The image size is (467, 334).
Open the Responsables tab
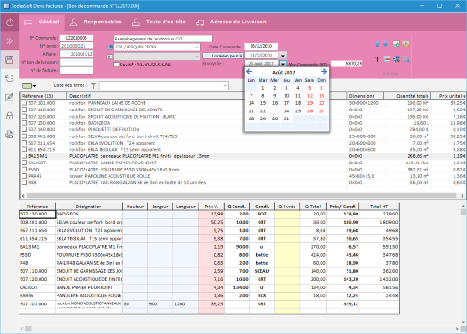coord(96,22)
